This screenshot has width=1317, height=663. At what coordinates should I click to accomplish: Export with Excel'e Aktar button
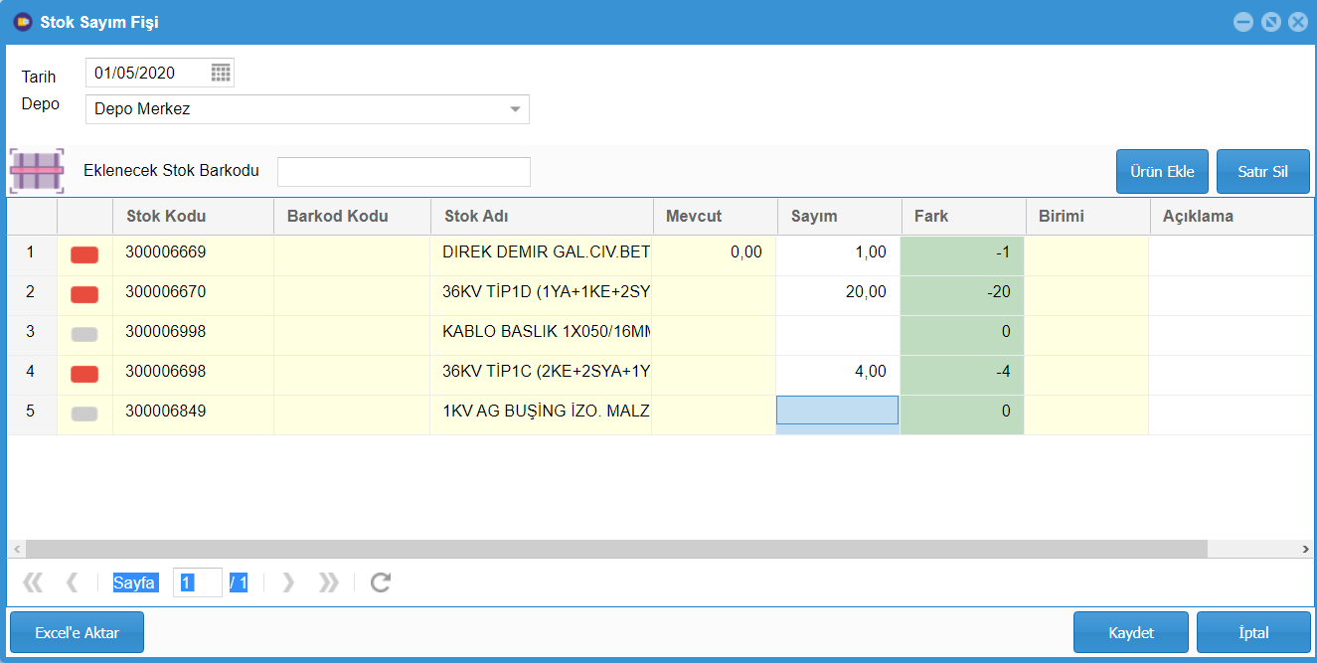coord(77,633)
